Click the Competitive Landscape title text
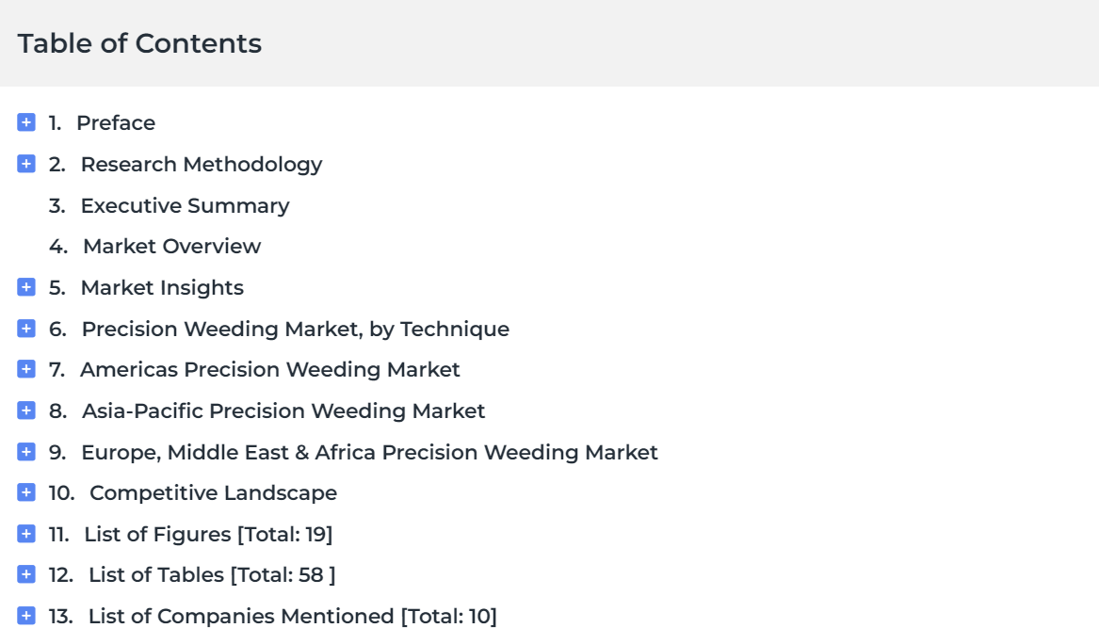This screenshot has width=1099, height=644. point(213,493)
